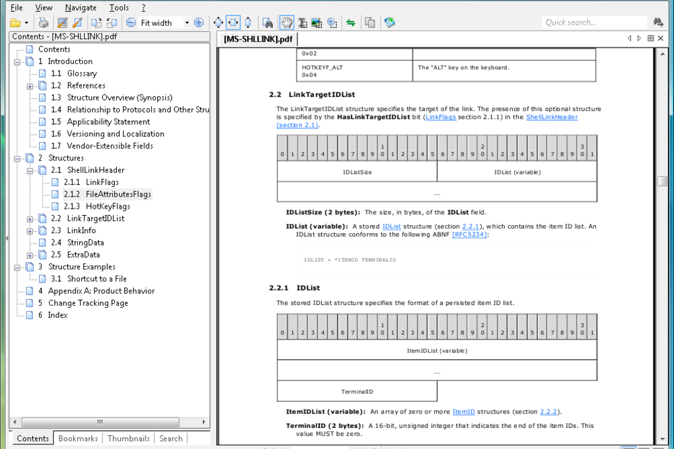This screenshot has width=674, height=449.
Task: Click the zoom out minus icon
Action: point(131,22)
